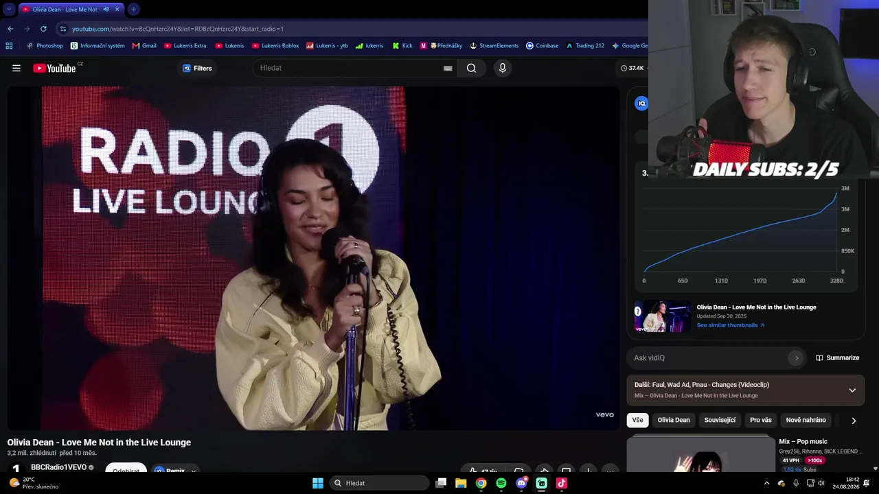
Task: Open File Explorer from the taskbar
Action: point(461,483)
